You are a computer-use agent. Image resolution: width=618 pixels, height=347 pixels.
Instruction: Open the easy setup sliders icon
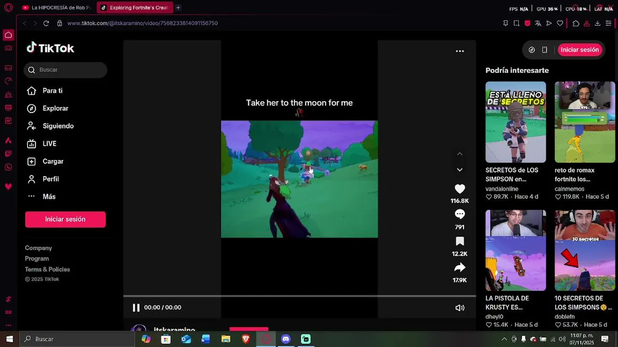point(608,23)
